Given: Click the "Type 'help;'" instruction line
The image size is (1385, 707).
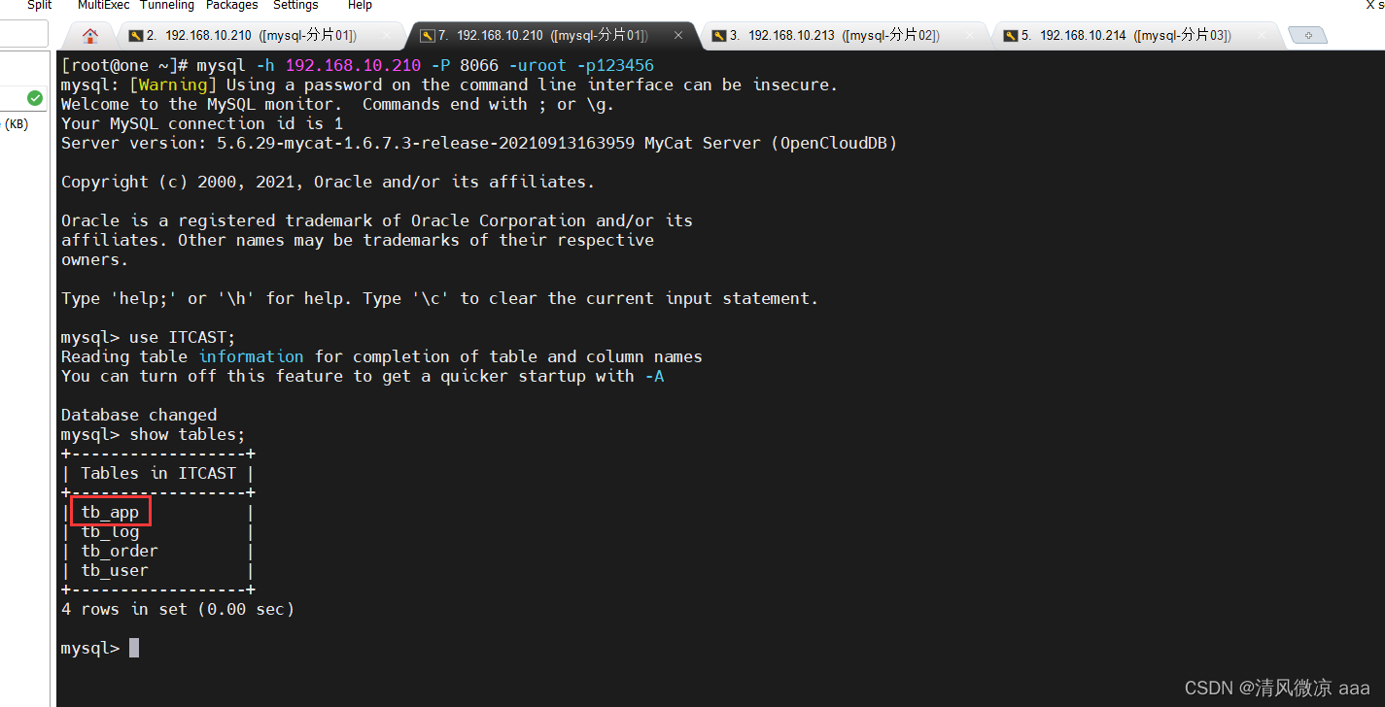Looking at the screenshot, I should pos(439,298).
